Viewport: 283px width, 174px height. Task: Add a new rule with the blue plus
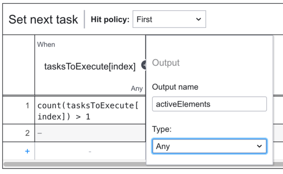click(27, 151)
